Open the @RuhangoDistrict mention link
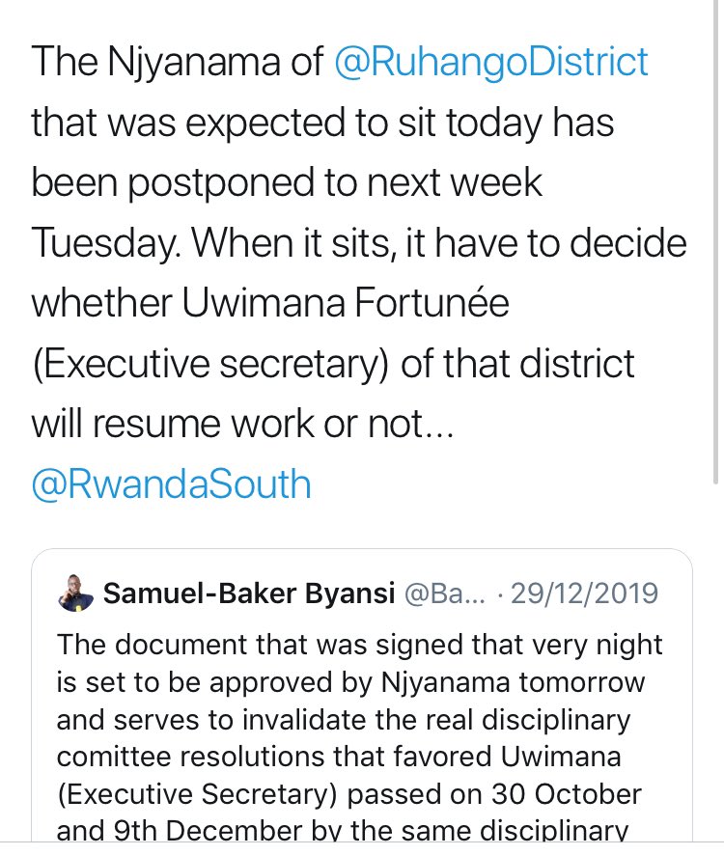This screenshot has height=855, width=724. pyautogui.click(x=490, y=61)
